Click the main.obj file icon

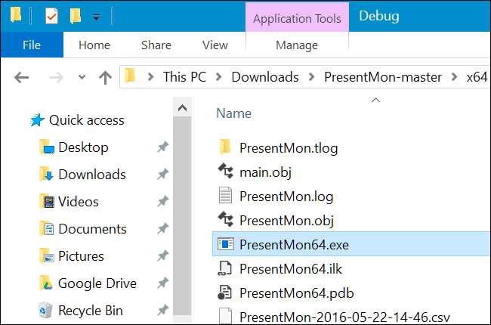click(225, 172)
